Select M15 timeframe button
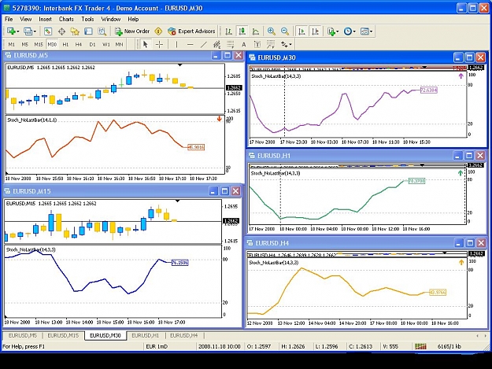The height and width of the screenshot is (369, 492). (x=39, y=44)
